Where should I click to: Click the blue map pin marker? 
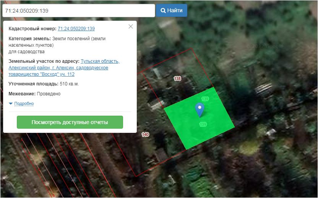(200, 110)
